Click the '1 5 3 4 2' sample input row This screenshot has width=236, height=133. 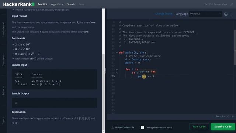click(21, 84)
